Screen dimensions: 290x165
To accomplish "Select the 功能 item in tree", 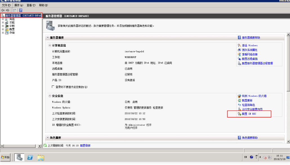I will click(x=12, y=23).
